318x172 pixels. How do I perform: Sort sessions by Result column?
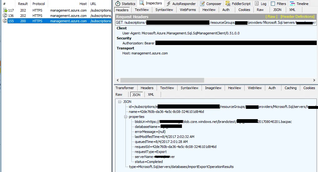(x=23, y=4)
